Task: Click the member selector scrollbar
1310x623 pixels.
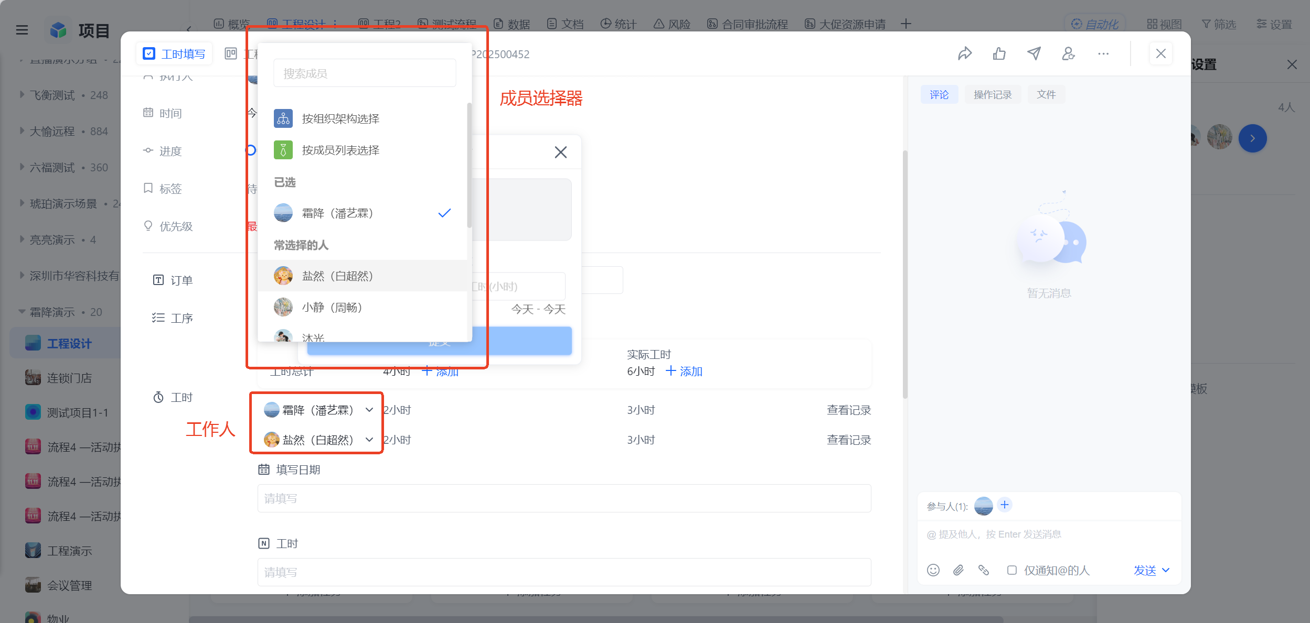Action: click(469, 166)
